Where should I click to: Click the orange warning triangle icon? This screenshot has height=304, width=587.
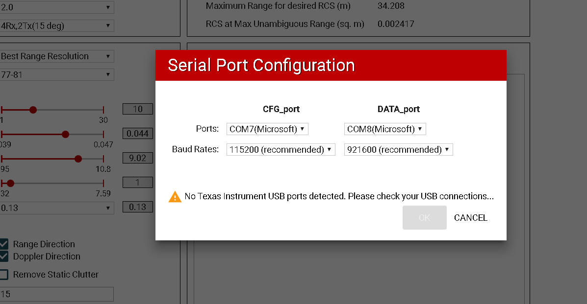tap(175, 197)
